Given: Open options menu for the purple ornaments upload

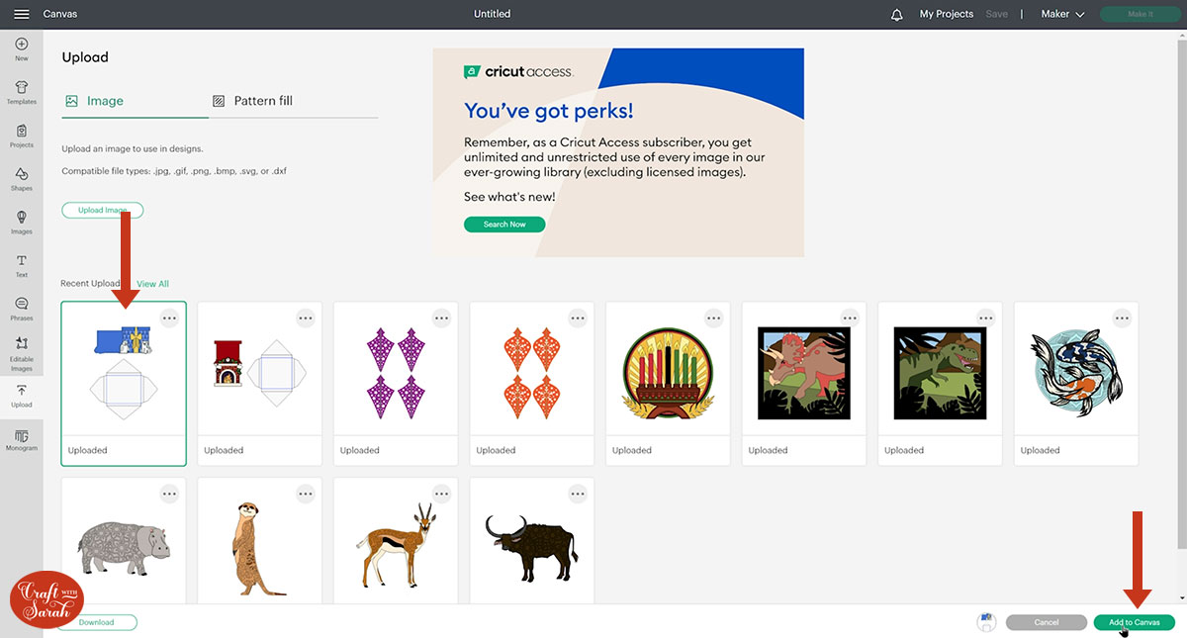Looking at the screenshot, I should click(x=441, y=319).
